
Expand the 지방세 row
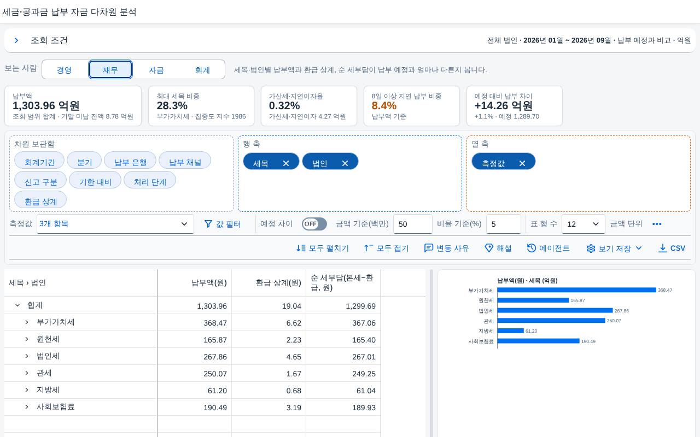pyautogui.click(x=27, y=390)
